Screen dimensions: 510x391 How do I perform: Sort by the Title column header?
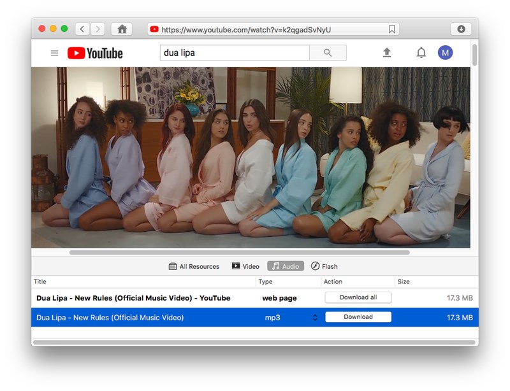[x=143, y=281]
